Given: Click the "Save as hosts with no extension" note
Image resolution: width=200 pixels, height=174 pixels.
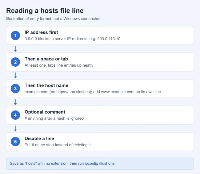Looking at the screenshot, I should pyautogui.click(x=100, y=163).
